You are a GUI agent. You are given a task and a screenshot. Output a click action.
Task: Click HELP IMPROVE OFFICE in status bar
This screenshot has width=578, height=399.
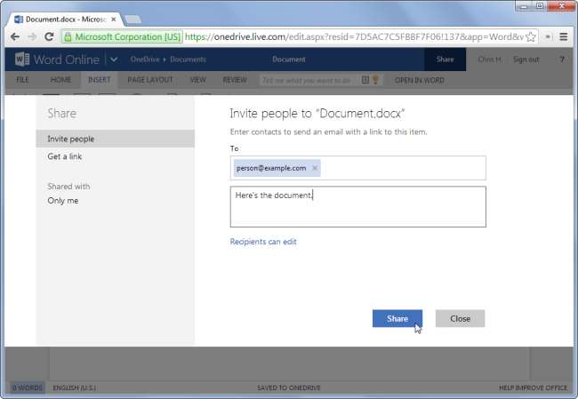tap(533, 387)
